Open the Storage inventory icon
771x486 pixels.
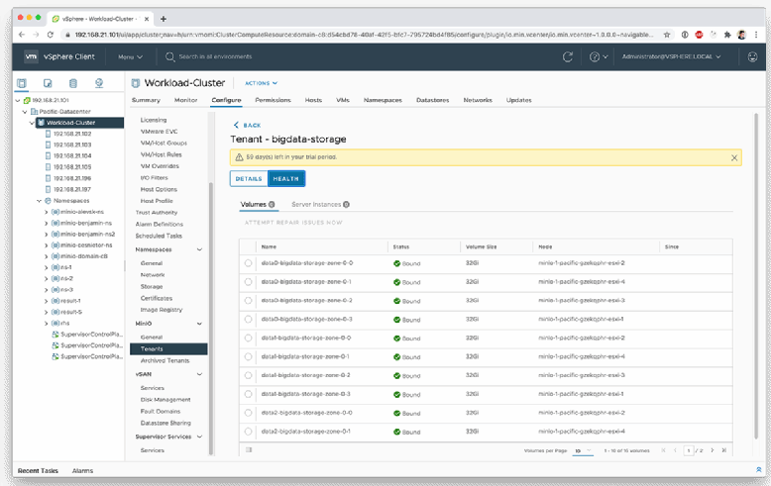(x=72, y=83)
